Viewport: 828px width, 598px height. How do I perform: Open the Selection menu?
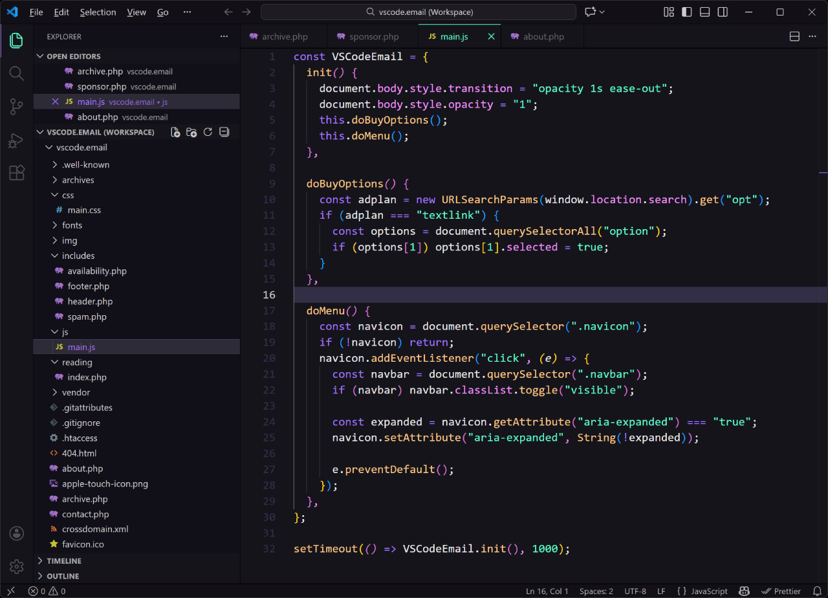[98, 12]
